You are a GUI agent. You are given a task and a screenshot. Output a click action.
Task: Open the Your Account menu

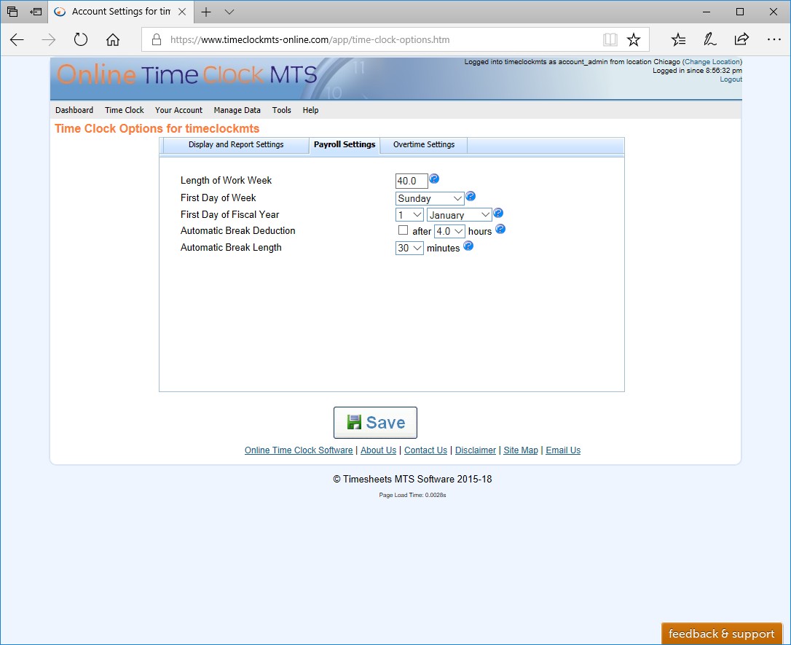178,110
